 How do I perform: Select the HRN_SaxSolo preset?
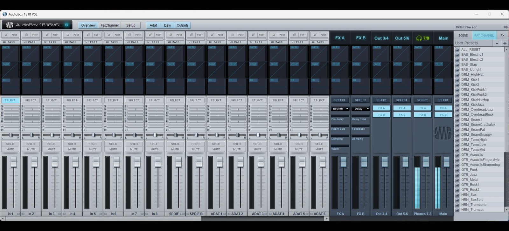472,200
